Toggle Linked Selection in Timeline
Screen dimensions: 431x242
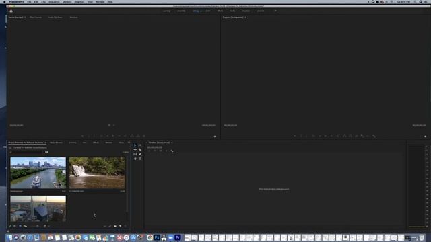pyautogui.click(x=160, y=151)
